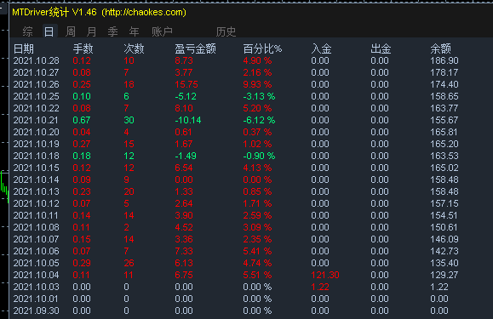This screenshot has width=493, height=319.
Task: Click the -3.13 % percentage value
Action: [259, 96]
